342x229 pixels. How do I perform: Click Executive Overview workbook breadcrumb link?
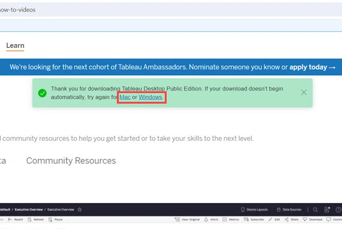29,209
